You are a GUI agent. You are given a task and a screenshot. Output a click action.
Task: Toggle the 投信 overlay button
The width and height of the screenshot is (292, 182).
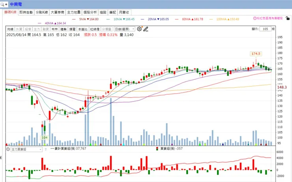(28, 29)
